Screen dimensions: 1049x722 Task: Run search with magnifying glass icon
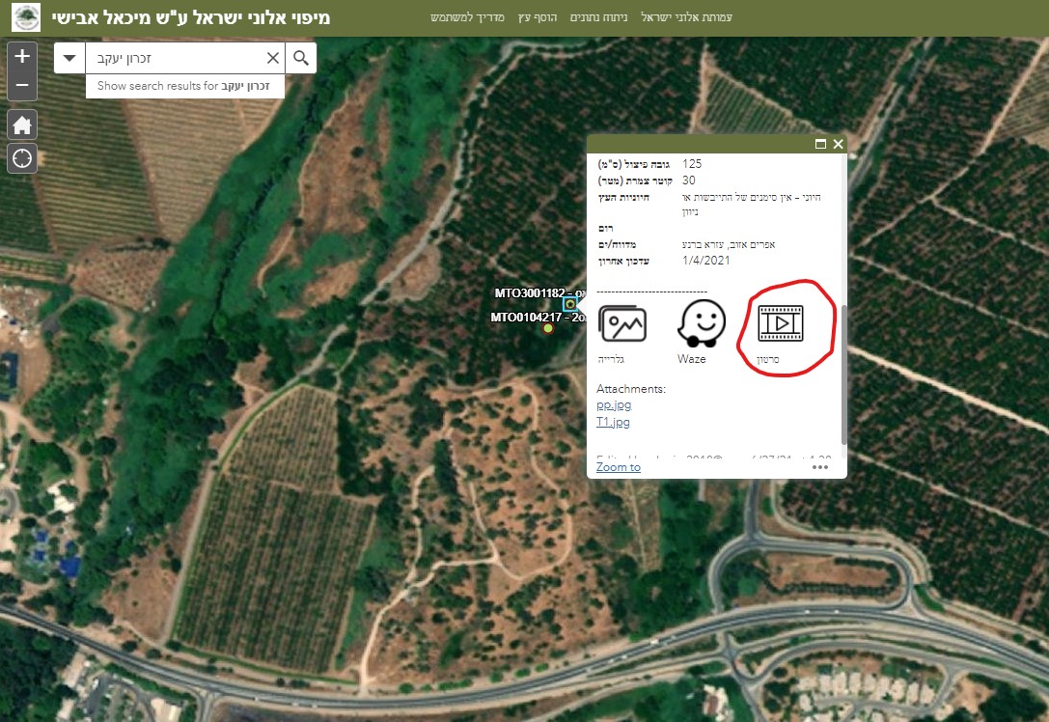[301, 58]
